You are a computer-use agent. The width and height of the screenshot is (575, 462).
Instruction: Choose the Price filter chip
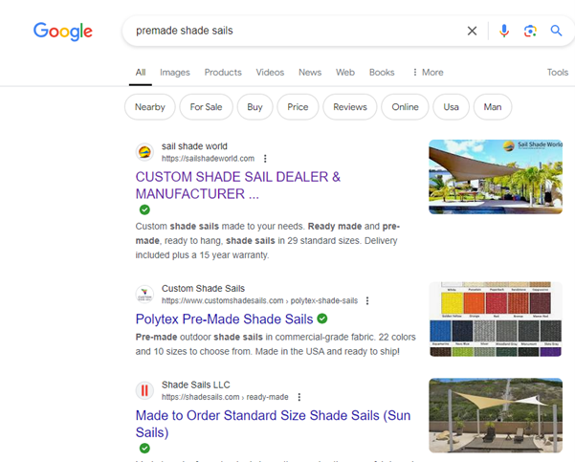pyautogui.click(x=298, y=107)
